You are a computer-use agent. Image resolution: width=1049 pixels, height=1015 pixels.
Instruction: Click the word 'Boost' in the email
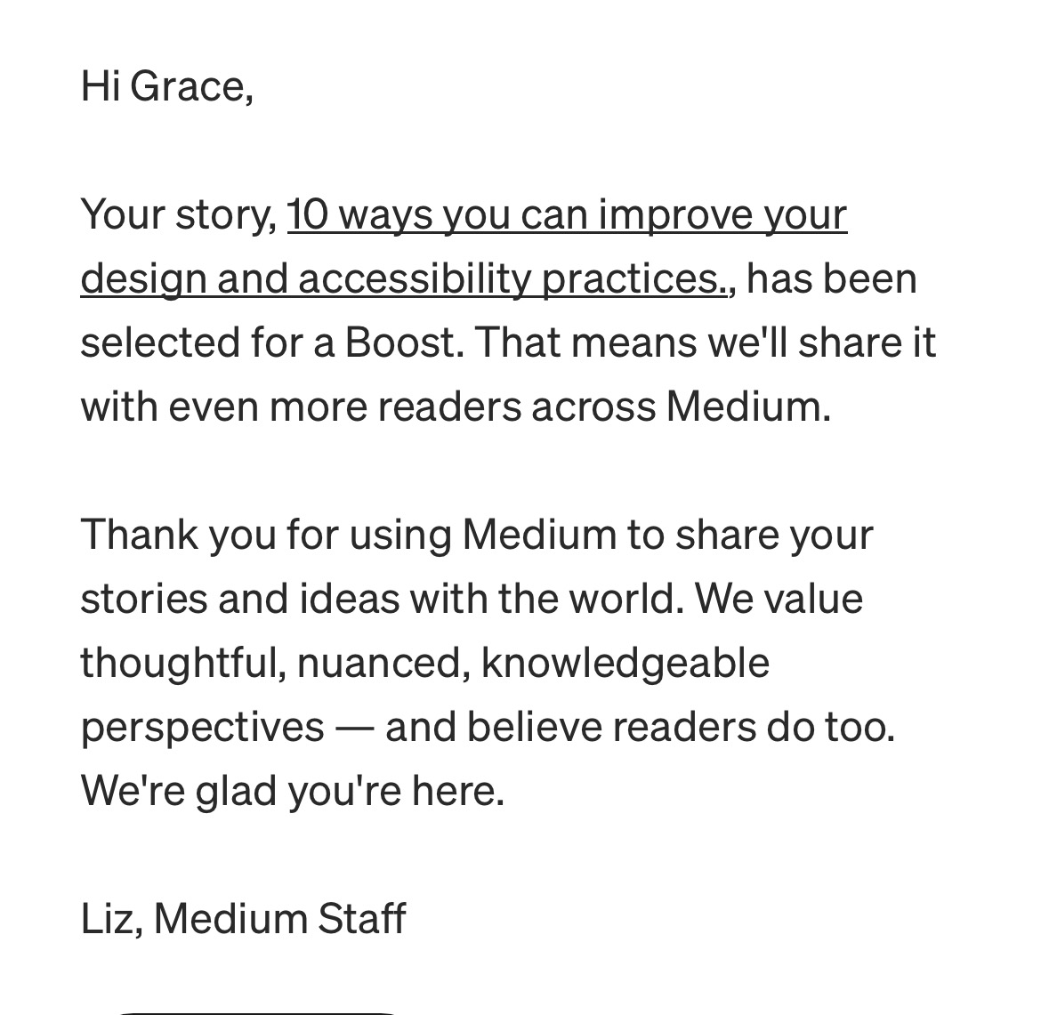tap(399, 343)
